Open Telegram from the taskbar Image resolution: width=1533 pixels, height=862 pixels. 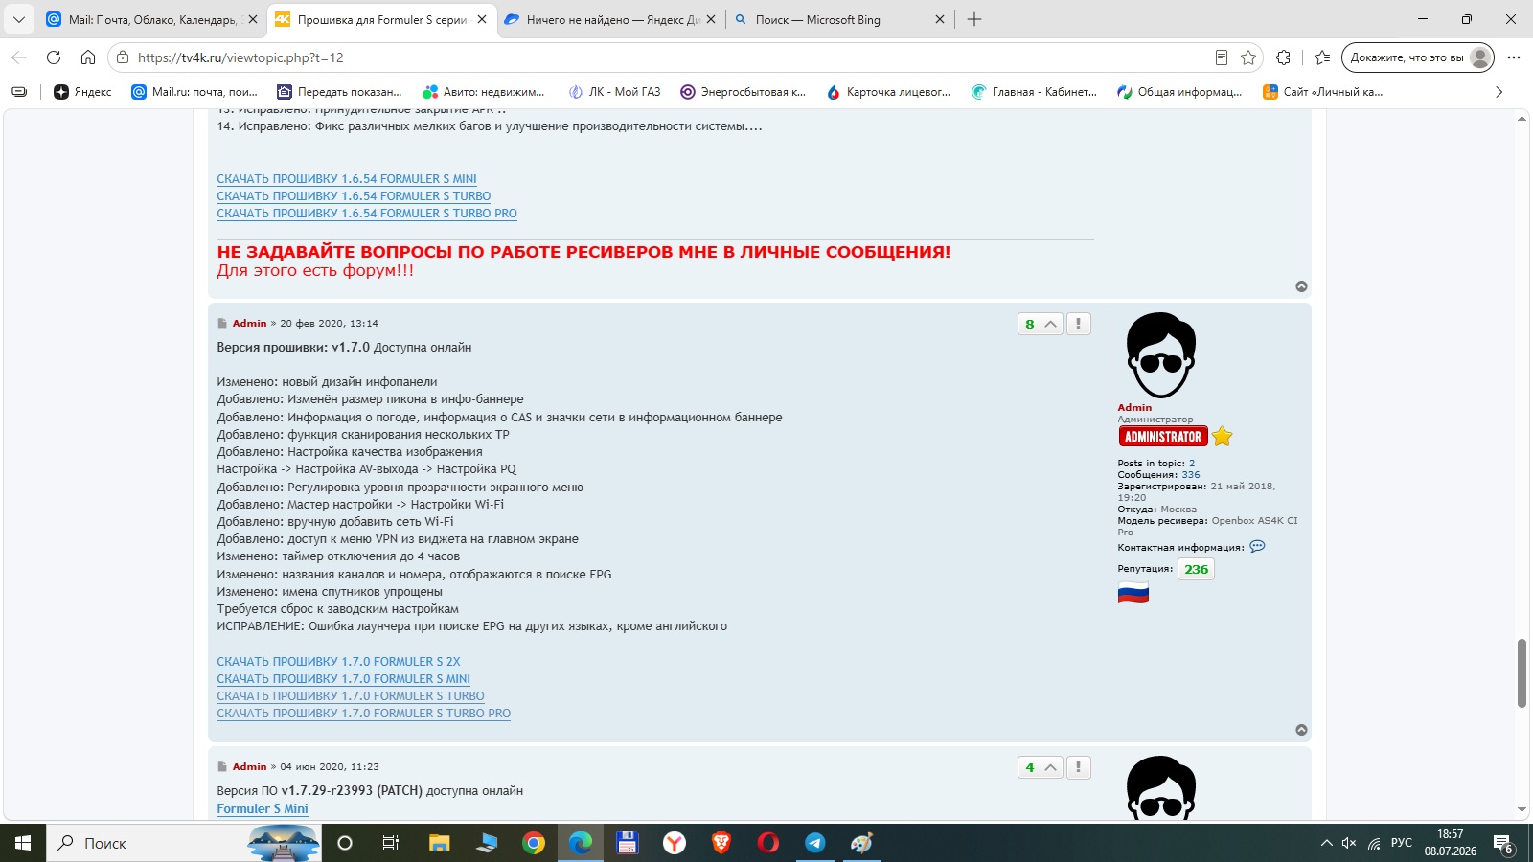(x=815, y=843)
